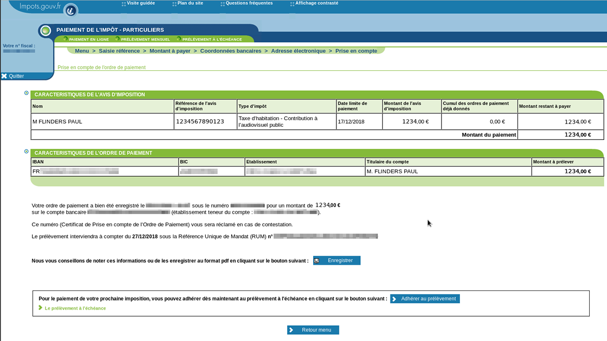
Task: Open the green Le prélèvement à l'échéance link
Action: click(75, 308)
